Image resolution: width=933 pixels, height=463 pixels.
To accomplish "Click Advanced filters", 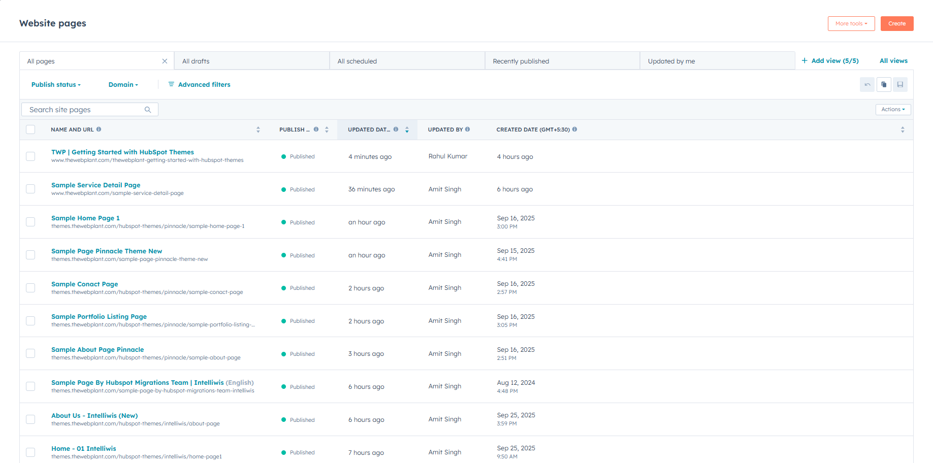I will 199,85.
